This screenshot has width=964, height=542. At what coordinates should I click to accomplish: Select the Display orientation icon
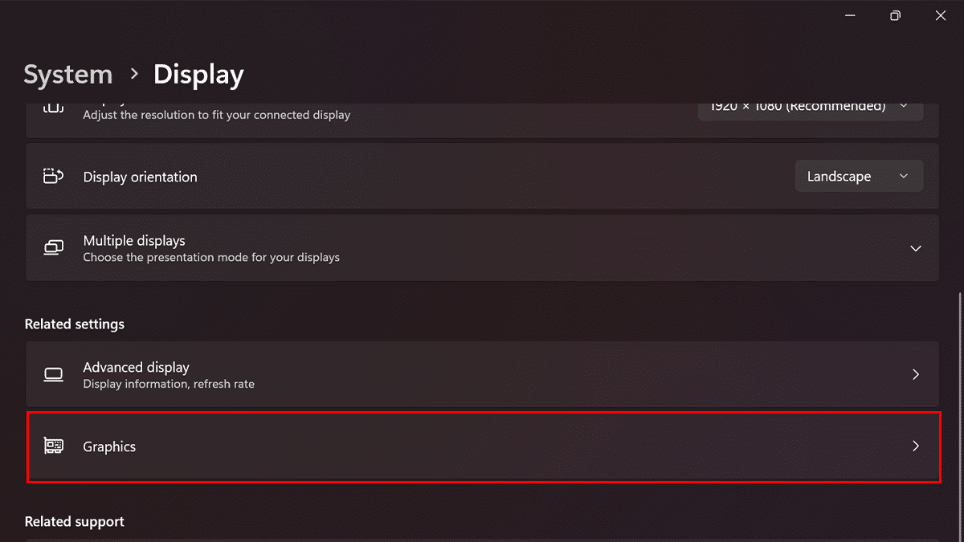click(53, 176)
